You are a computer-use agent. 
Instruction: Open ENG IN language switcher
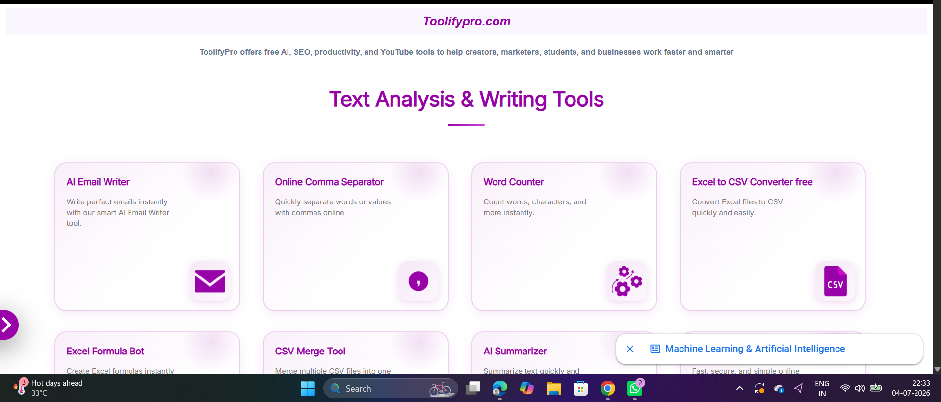[x=822, y=389]
